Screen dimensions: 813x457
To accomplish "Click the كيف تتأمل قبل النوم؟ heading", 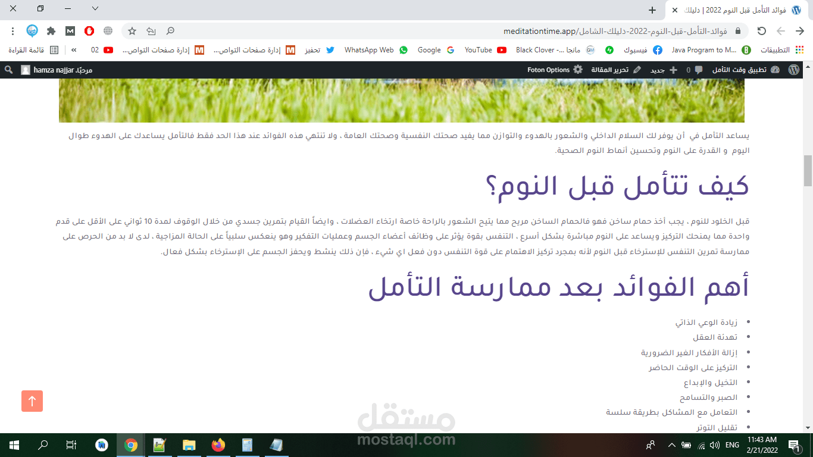I will (618, 186).
